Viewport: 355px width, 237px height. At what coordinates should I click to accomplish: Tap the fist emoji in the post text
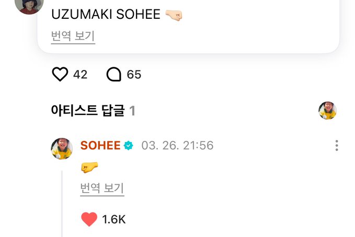pos(174,15)
